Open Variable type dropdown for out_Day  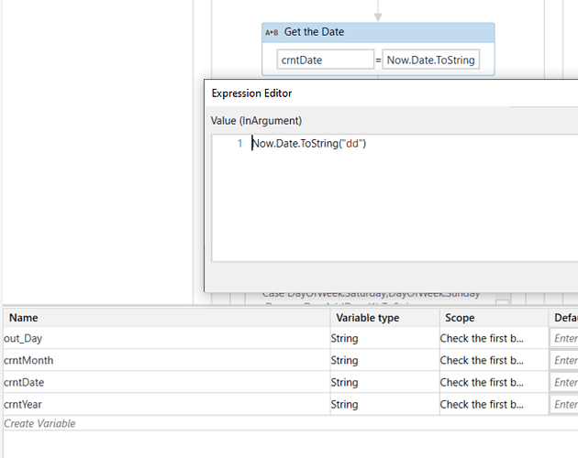(383, 338)
